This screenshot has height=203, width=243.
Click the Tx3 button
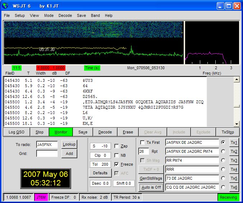point(234,160)
